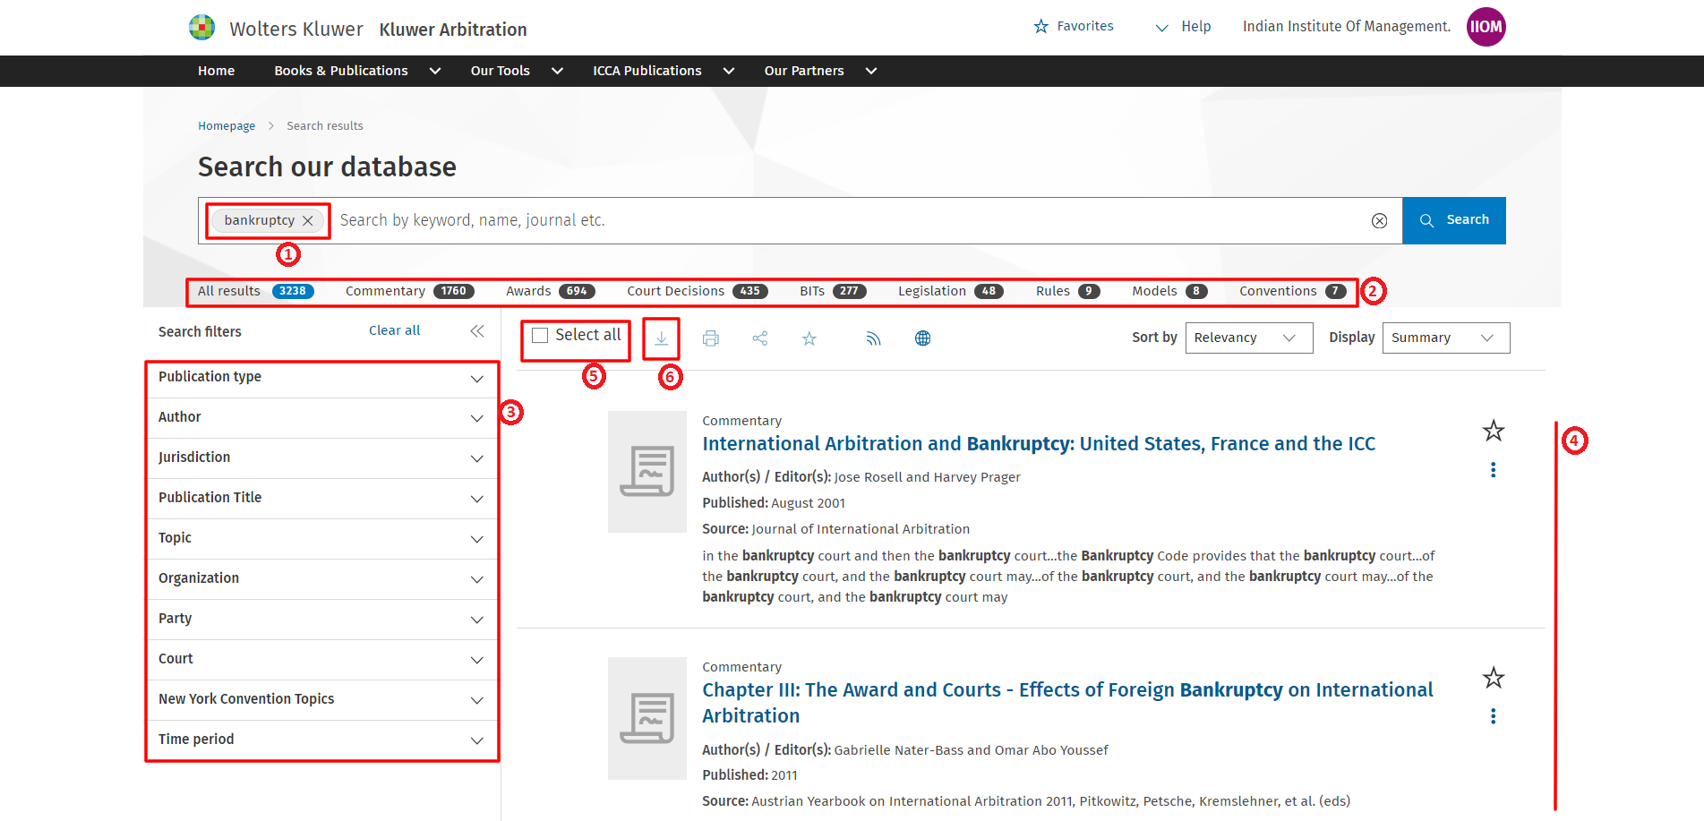Open the IIOM user avatar

click(x=1486, y=27)
